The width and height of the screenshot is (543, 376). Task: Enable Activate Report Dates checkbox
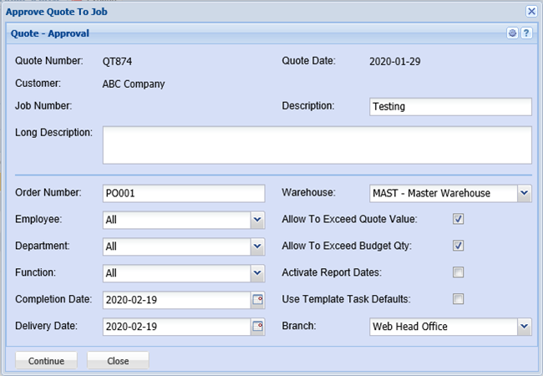click(x=458, y=272)
